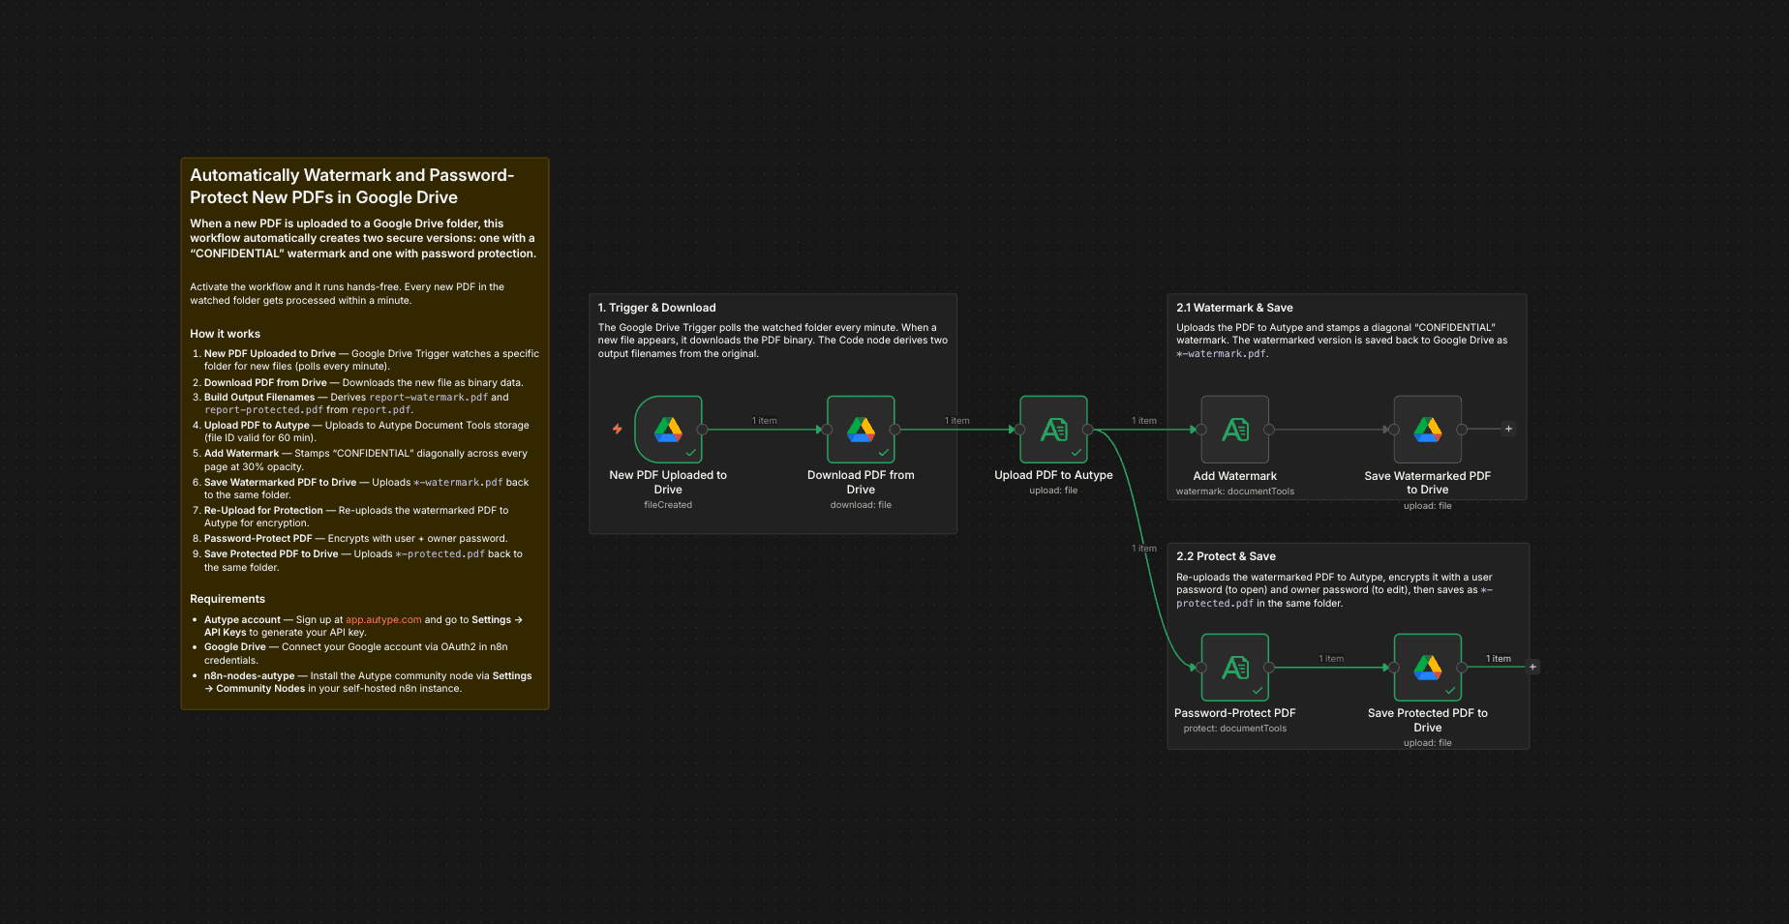Open the app.autype.com link in the requirements note
This screenshot has width=1789, height=924.
(382, 619)
